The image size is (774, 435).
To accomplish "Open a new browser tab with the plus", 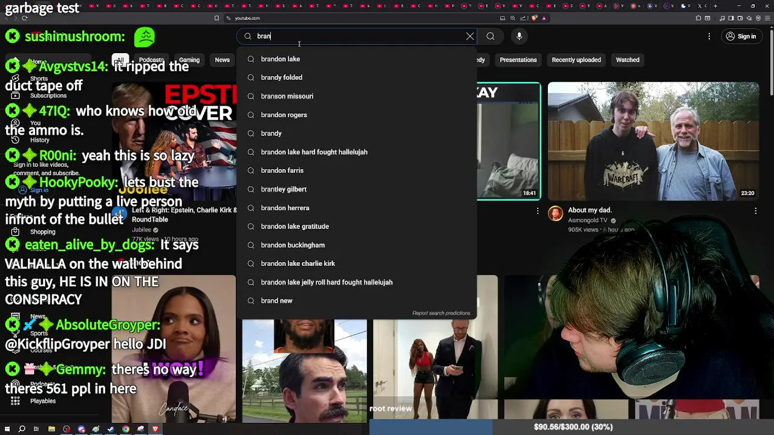I will pyautogui.click(x=715, y=6).
